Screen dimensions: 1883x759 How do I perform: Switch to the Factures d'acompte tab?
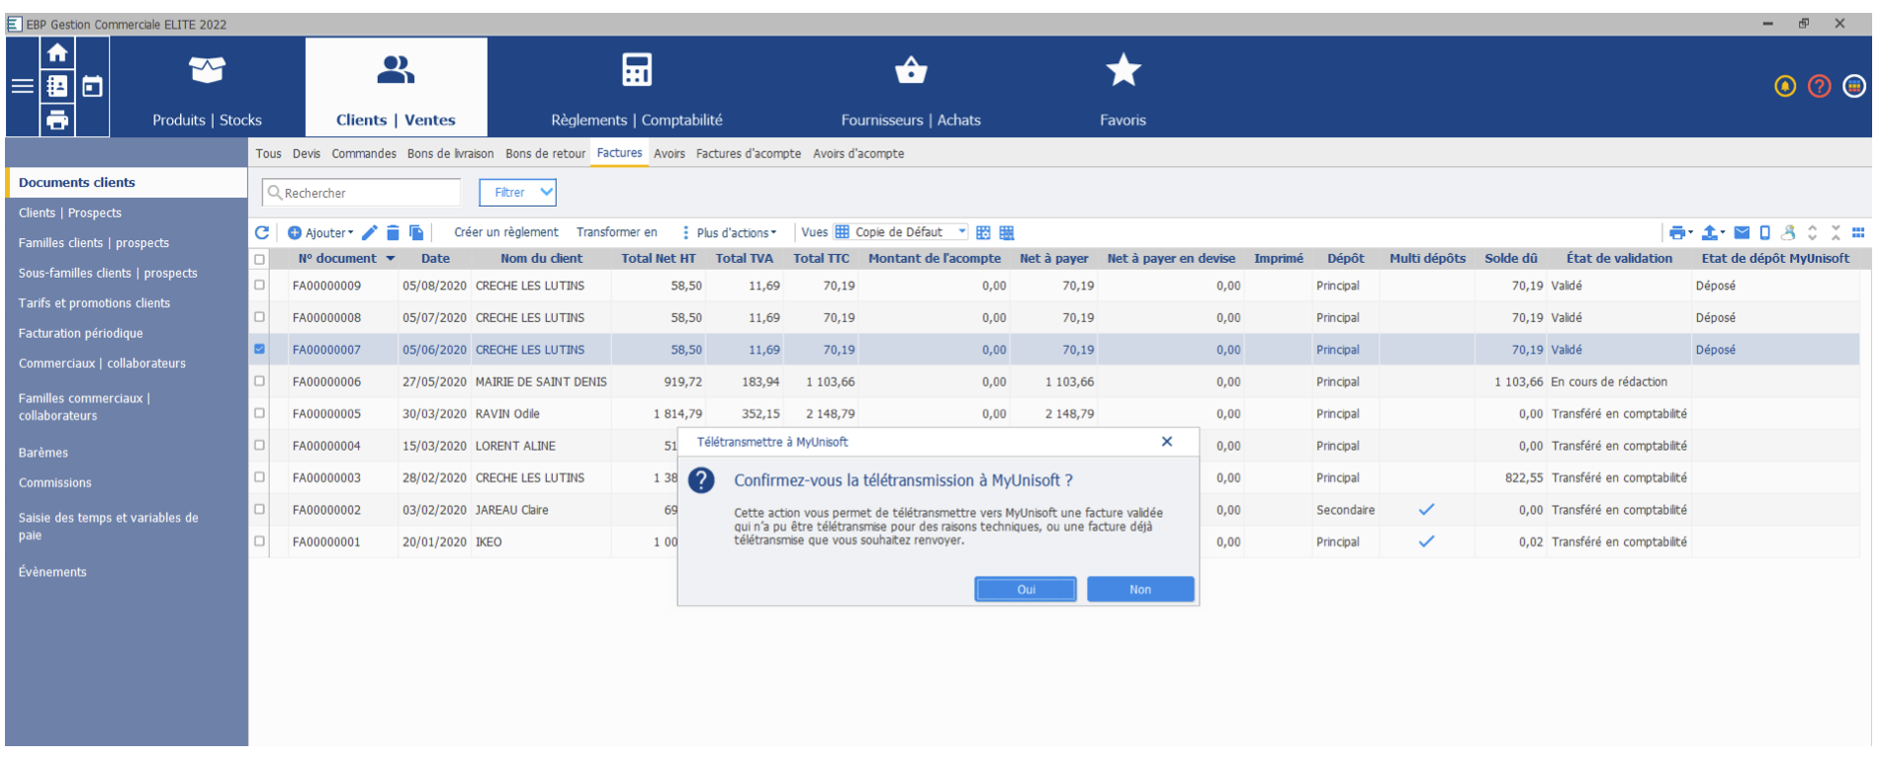point(749,153)
